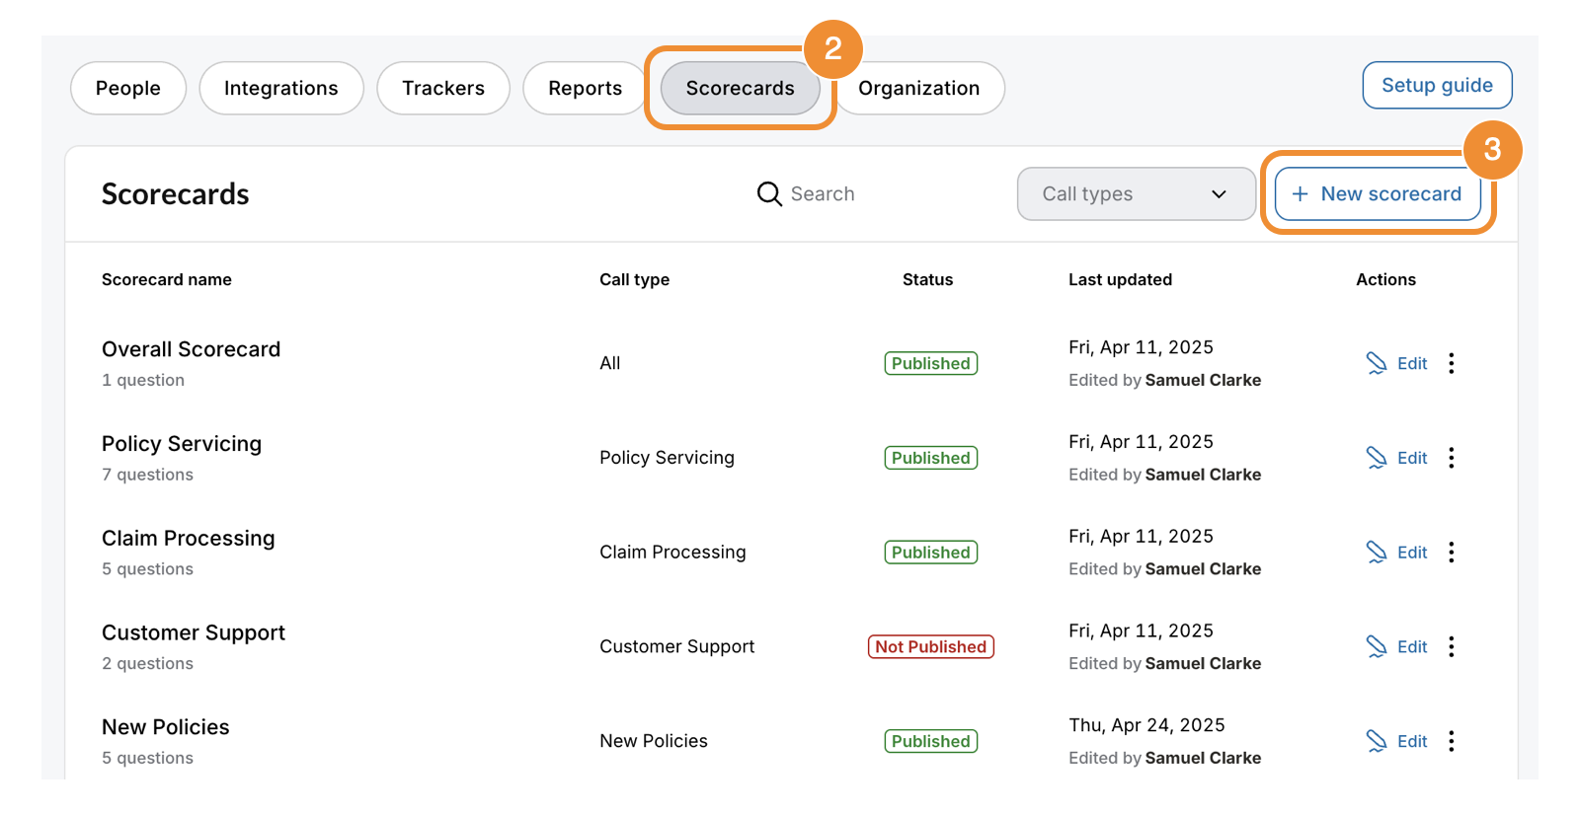Click the pencil icon for Overall Scorecard
Viewport: 1580px width, 815px height.
pos(1377,363)
